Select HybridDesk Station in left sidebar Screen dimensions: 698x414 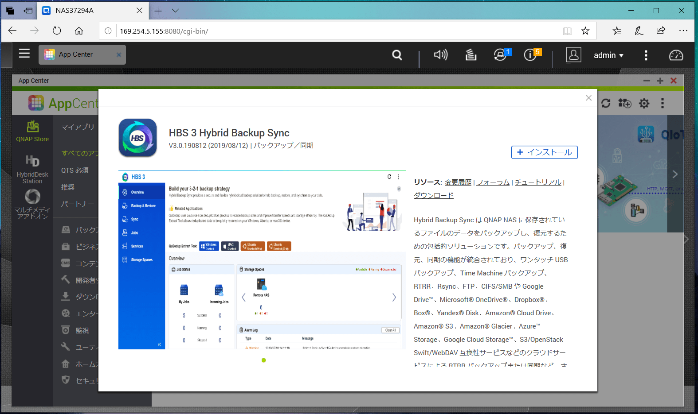click(32, 169)
